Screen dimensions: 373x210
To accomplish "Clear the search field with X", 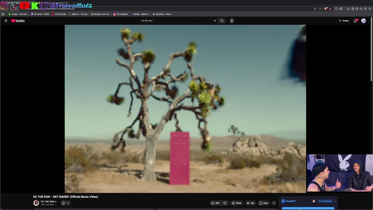I will [x=215, y=21].
